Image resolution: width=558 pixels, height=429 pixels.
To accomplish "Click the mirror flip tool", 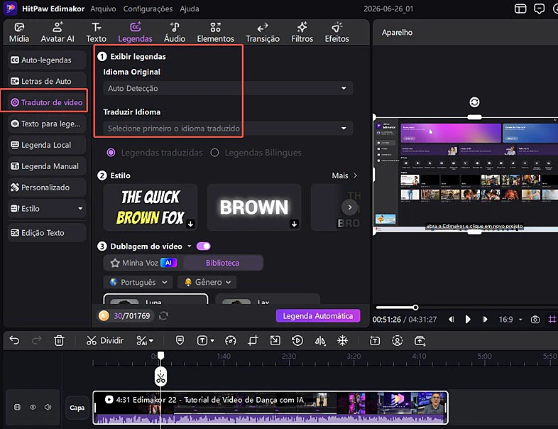I will click(320, 341).
